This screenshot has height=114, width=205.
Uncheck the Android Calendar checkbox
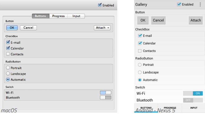140,43
